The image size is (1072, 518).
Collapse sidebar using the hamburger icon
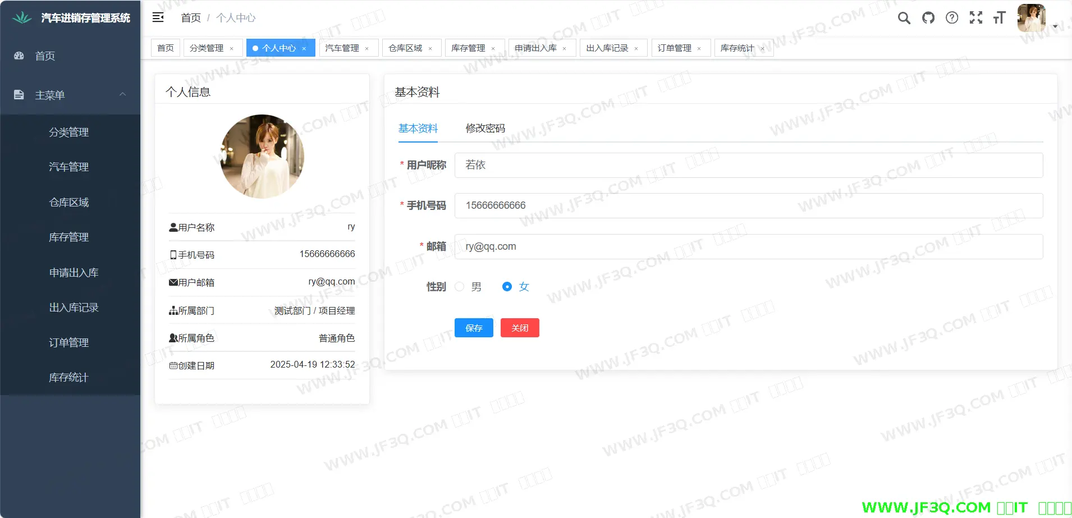pyautogui.click(x=158, y=17)
